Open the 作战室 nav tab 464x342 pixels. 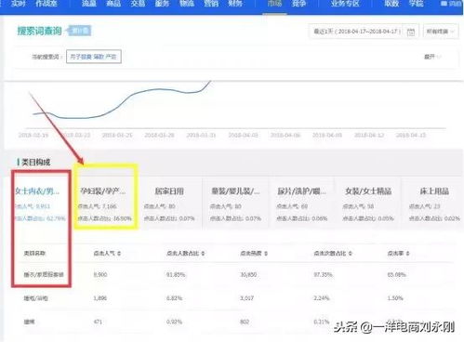(46, 4)
